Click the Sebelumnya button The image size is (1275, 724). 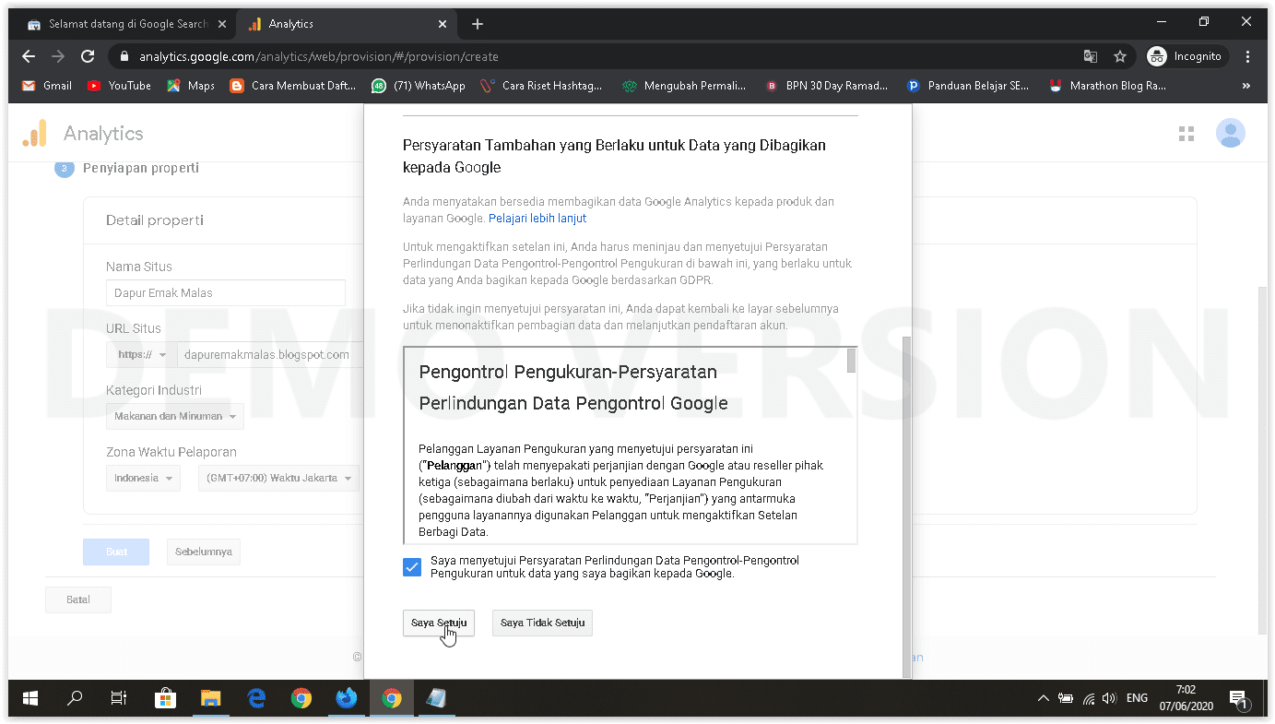(x=204, y=552)
